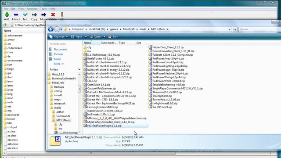Go up one folder in 7-Zip
Viewport: 281px width, 158px height.
[5, 25]
